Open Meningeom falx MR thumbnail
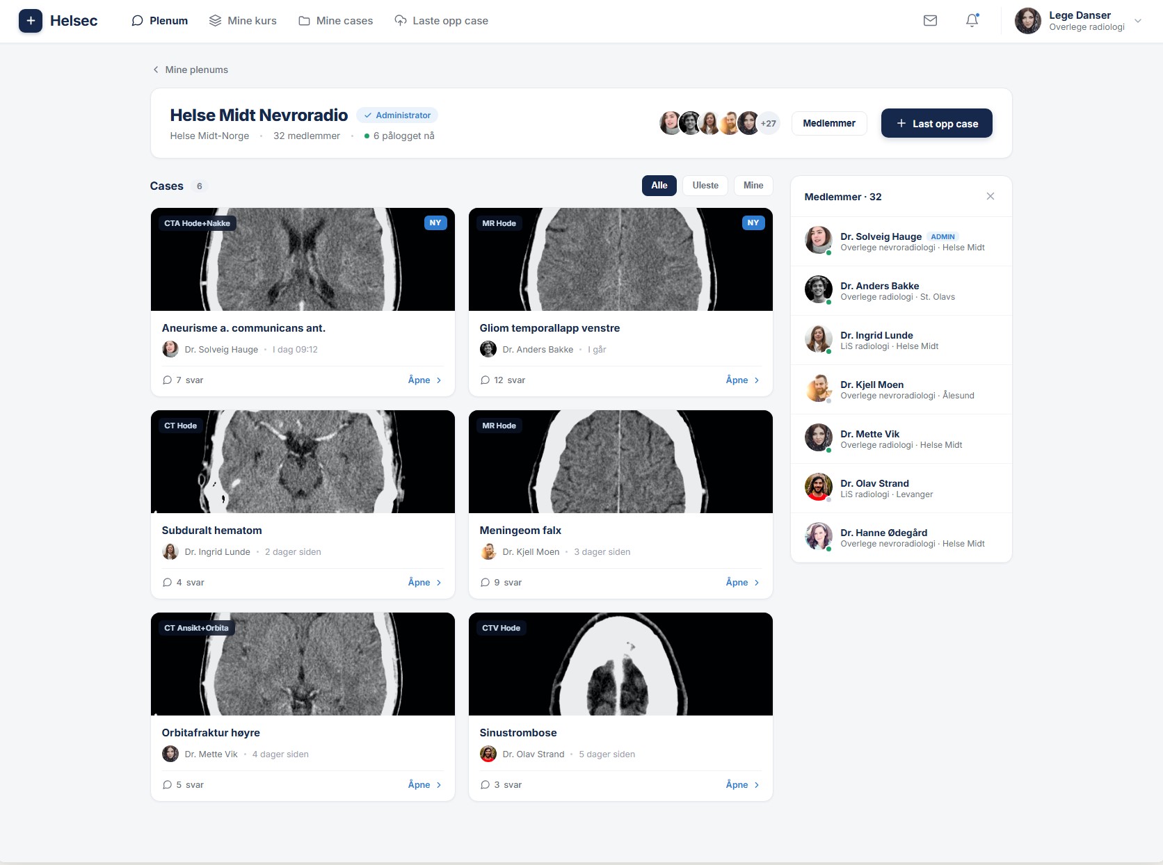 point(620,462)
